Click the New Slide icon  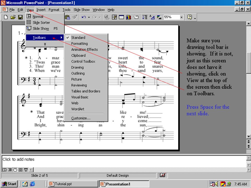pyautogui.click(x=136, y=17)
